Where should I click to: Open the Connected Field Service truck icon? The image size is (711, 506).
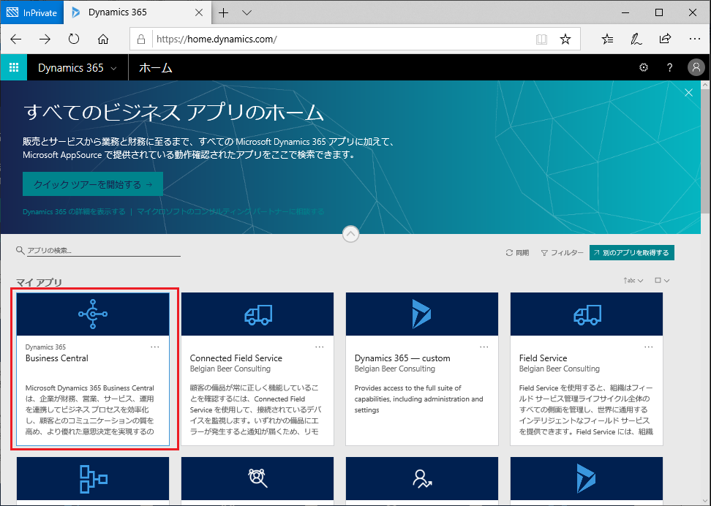[x=257, y=314]
